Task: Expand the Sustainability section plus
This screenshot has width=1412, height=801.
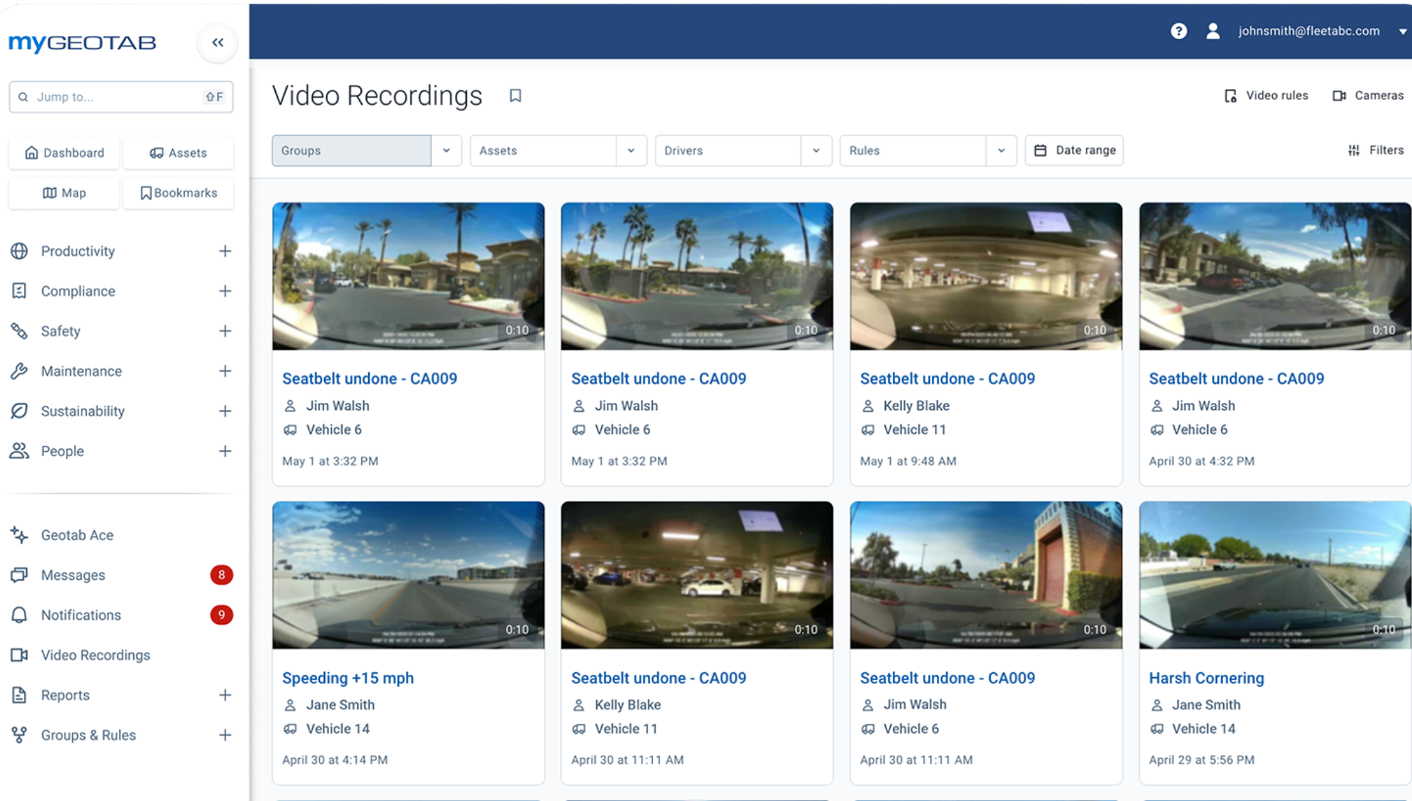Action: 225,411
